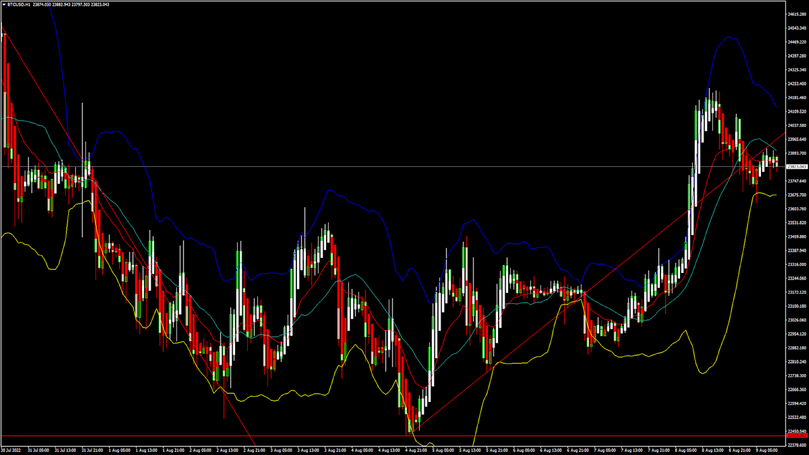This screenshot has height=455, width=809.
Task: Click the 22378.600 price axis label
Action: tap(796, 445)
